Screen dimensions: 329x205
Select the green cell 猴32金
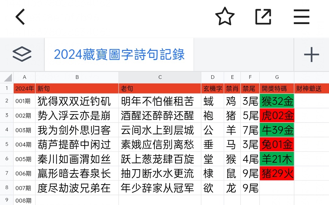(x=277, y=101)
